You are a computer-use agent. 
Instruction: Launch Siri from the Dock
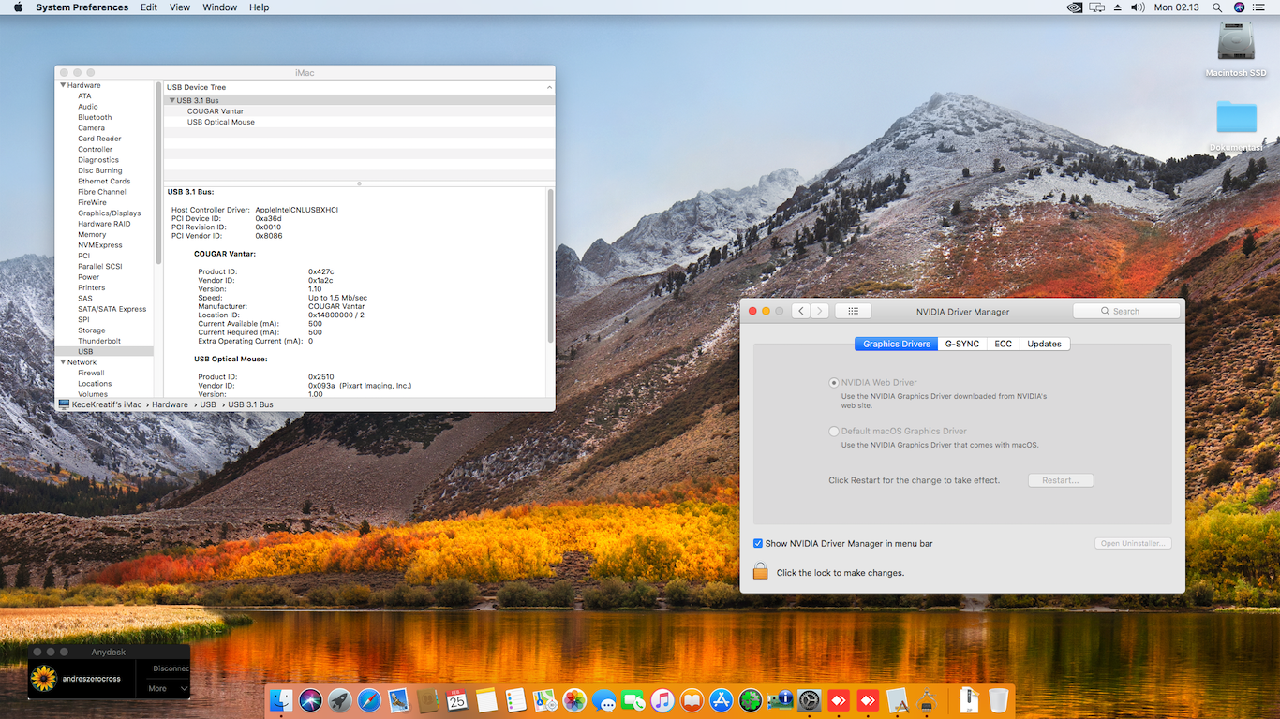coord(310,699)
